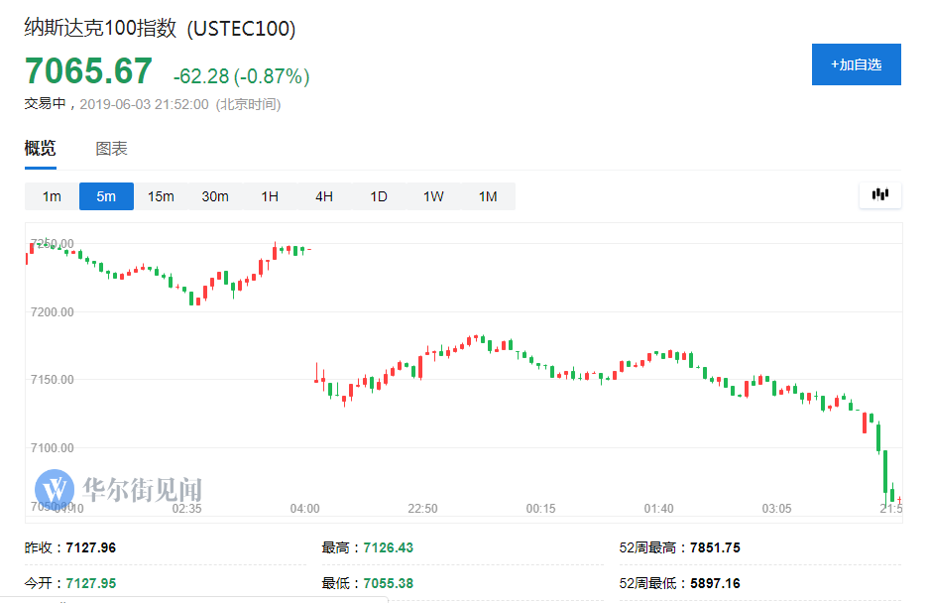Add the index via +加自选 button

(856, 64)
